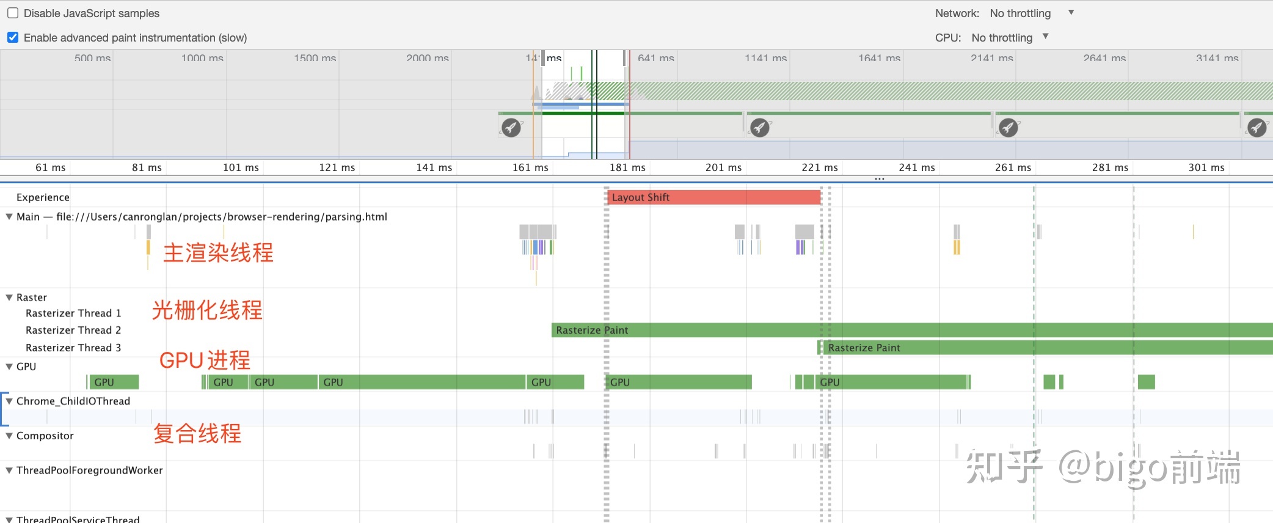
Task: Click the first rocket screenshot icon in overview
Action: pos(511,128)
